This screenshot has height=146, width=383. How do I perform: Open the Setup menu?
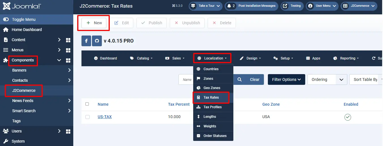(x=283, y=58)
